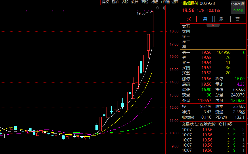Open the 叠加 overlay option
The width and height of the screenshot is (248, 154).
pyautogui.click(x=115, y=2)
